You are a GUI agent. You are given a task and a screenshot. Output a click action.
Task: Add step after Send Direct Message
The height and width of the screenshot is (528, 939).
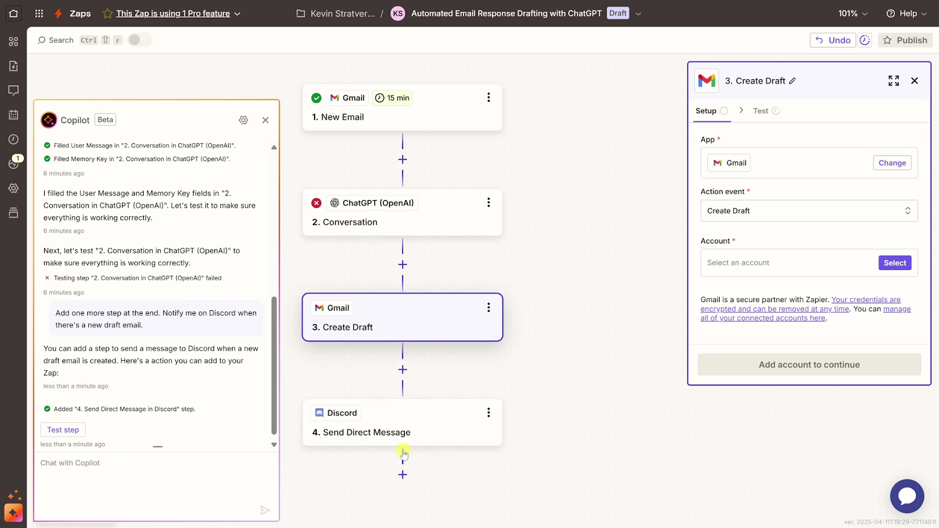tap(403, 475)
